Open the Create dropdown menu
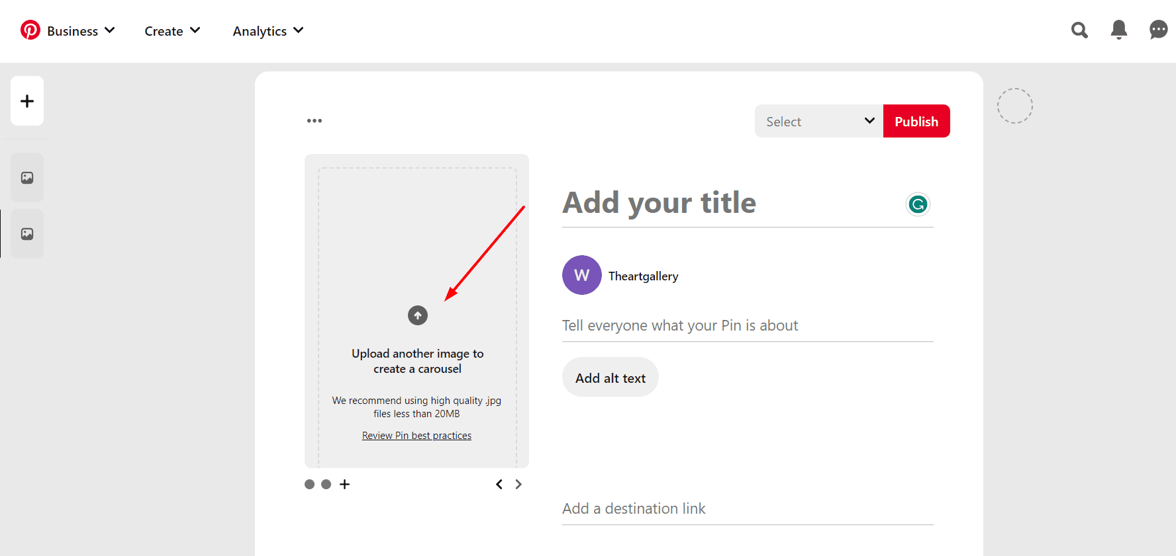 point(172,31)
